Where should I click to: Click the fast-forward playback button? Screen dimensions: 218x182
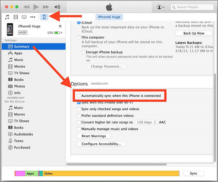pos(46,7)
